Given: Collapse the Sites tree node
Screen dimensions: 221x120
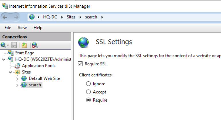Looking at the screenshot, I should pyautogui.click(x=10, y=73).
